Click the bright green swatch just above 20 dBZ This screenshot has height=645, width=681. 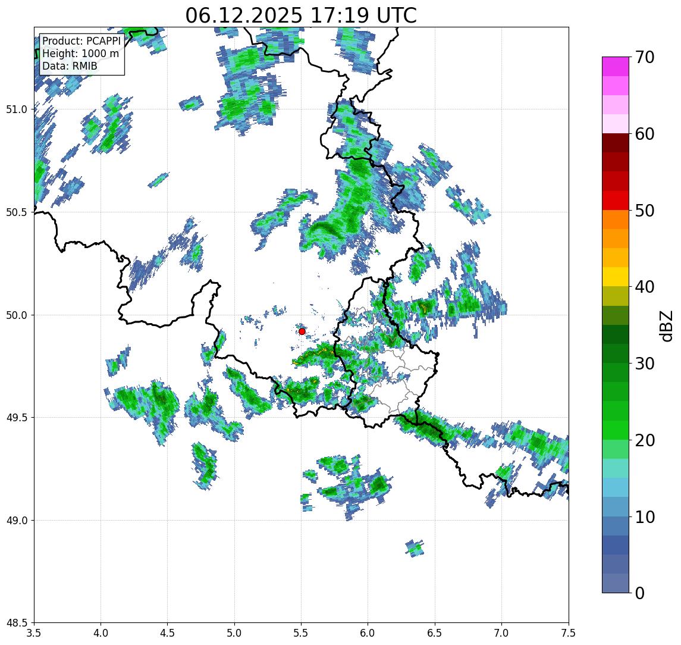(616, 430)
